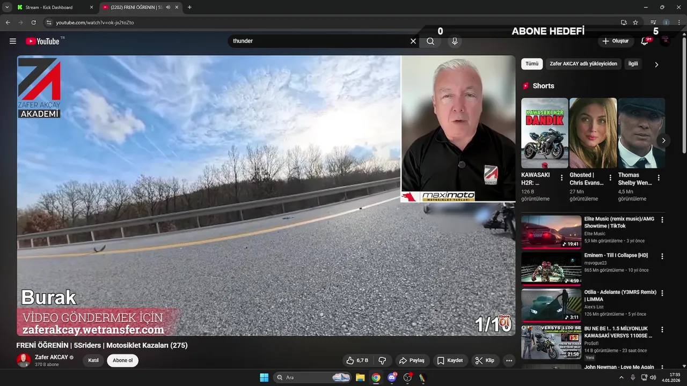Dislike the video with thumbs down
687x386 pixels.
coord(383,360)
